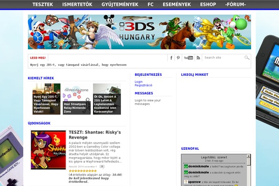Click the Login link
Image resolution: width=279 pixels, height=186 pixels.
click(x=139, y=82)
